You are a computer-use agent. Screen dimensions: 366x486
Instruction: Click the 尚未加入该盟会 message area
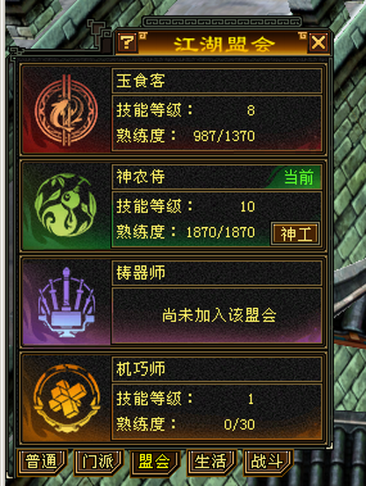pyautogui.click(x=217, y=315)
